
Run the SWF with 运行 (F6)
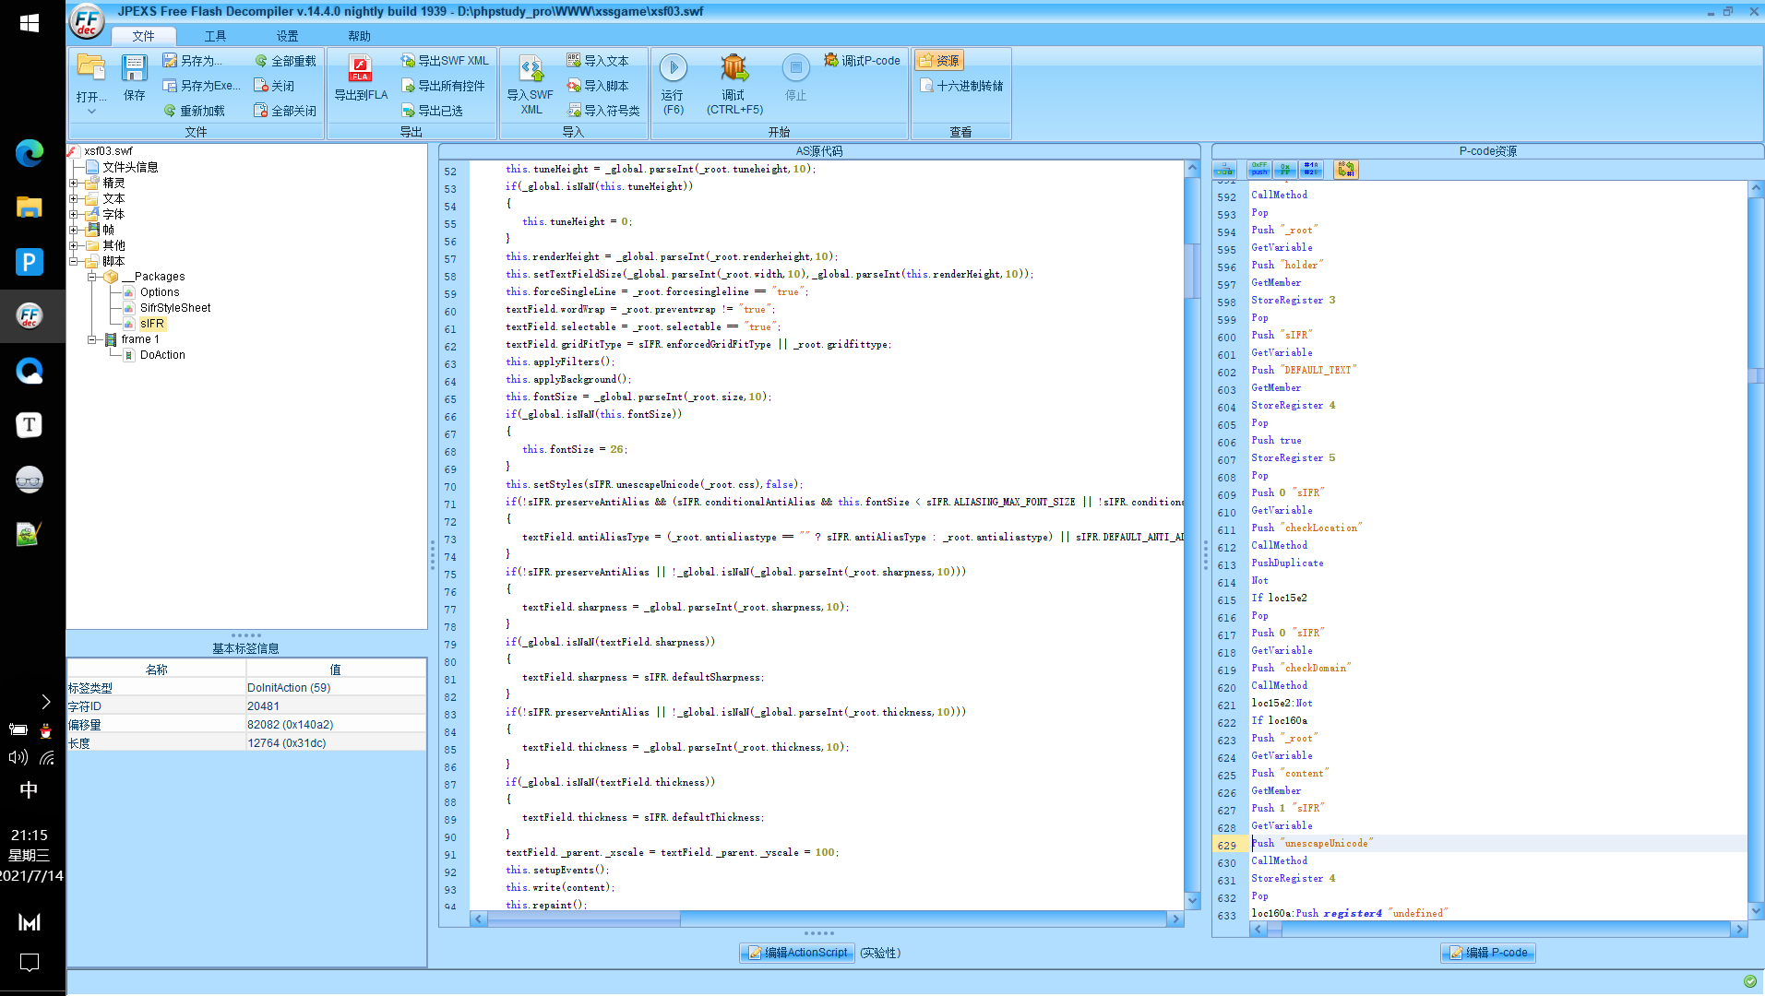tap(674, 84)
